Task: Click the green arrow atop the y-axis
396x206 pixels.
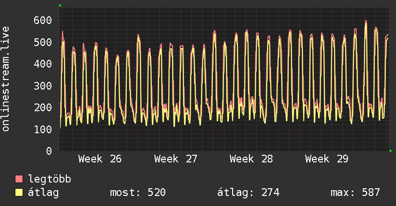Action: (60, 5)
